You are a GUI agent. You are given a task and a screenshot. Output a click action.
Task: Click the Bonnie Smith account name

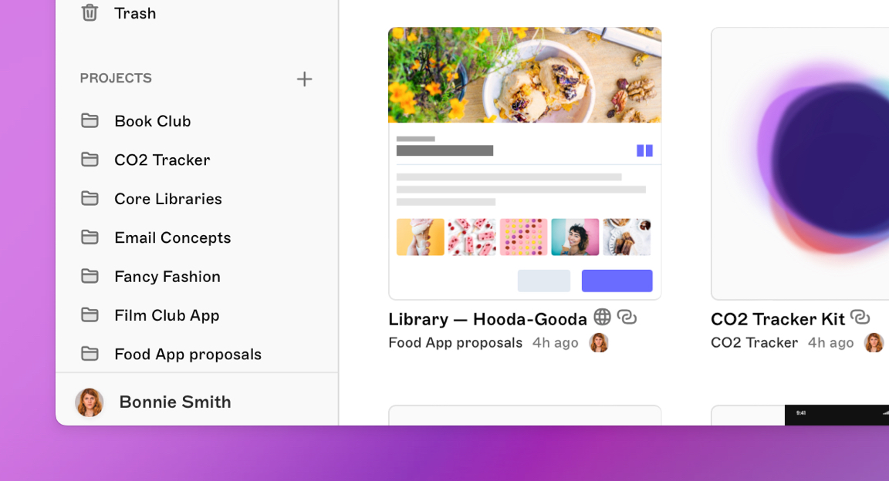point(175,402)
